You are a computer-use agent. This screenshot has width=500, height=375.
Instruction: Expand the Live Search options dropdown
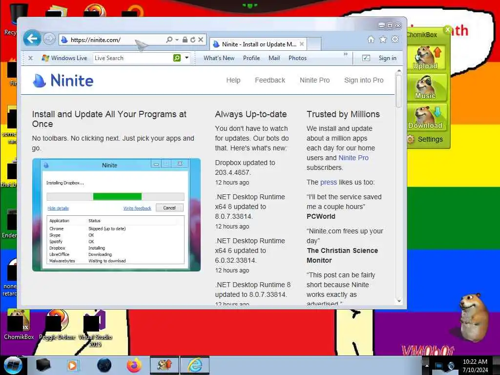pos(187,58)
